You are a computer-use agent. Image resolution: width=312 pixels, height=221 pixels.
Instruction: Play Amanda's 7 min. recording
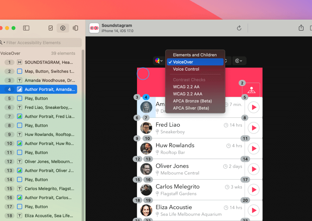point(254,107)
